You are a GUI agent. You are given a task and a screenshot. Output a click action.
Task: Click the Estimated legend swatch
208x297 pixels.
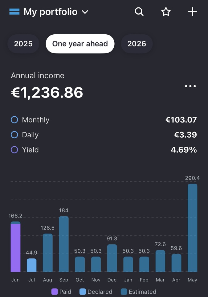pyautogui.click(x=124, y=292)
